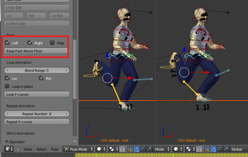Enable the Hips checkbox
This screenshot has height=157, width=248.
pos(52,43)
